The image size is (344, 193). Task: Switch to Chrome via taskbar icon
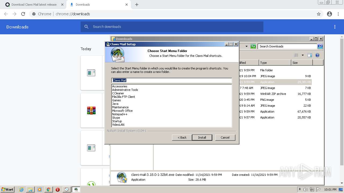(48, 190)
